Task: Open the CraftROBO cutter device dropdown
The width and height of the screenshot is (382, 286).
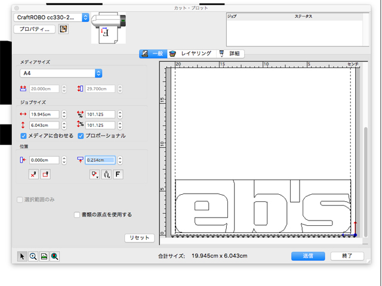Action: [85, 18]
